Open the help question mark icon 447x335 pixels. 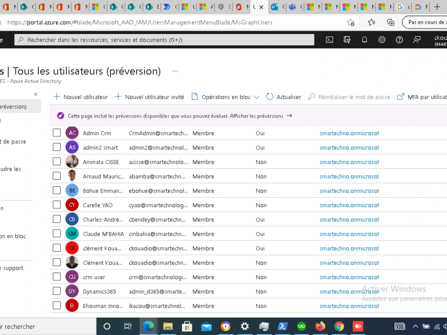point(399,40)
